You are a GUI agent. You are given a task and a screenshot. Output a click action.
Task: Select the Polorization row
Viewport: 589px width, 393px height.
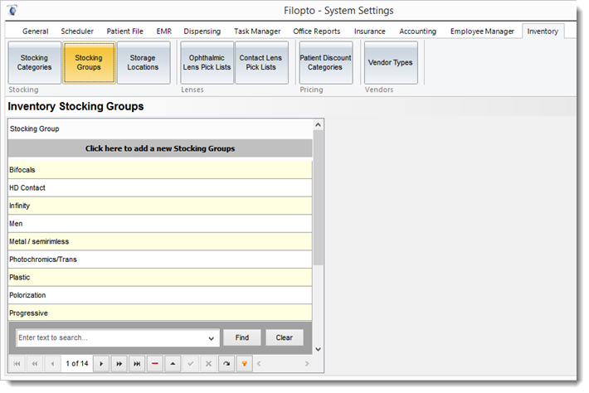click(x=160, y=295)
